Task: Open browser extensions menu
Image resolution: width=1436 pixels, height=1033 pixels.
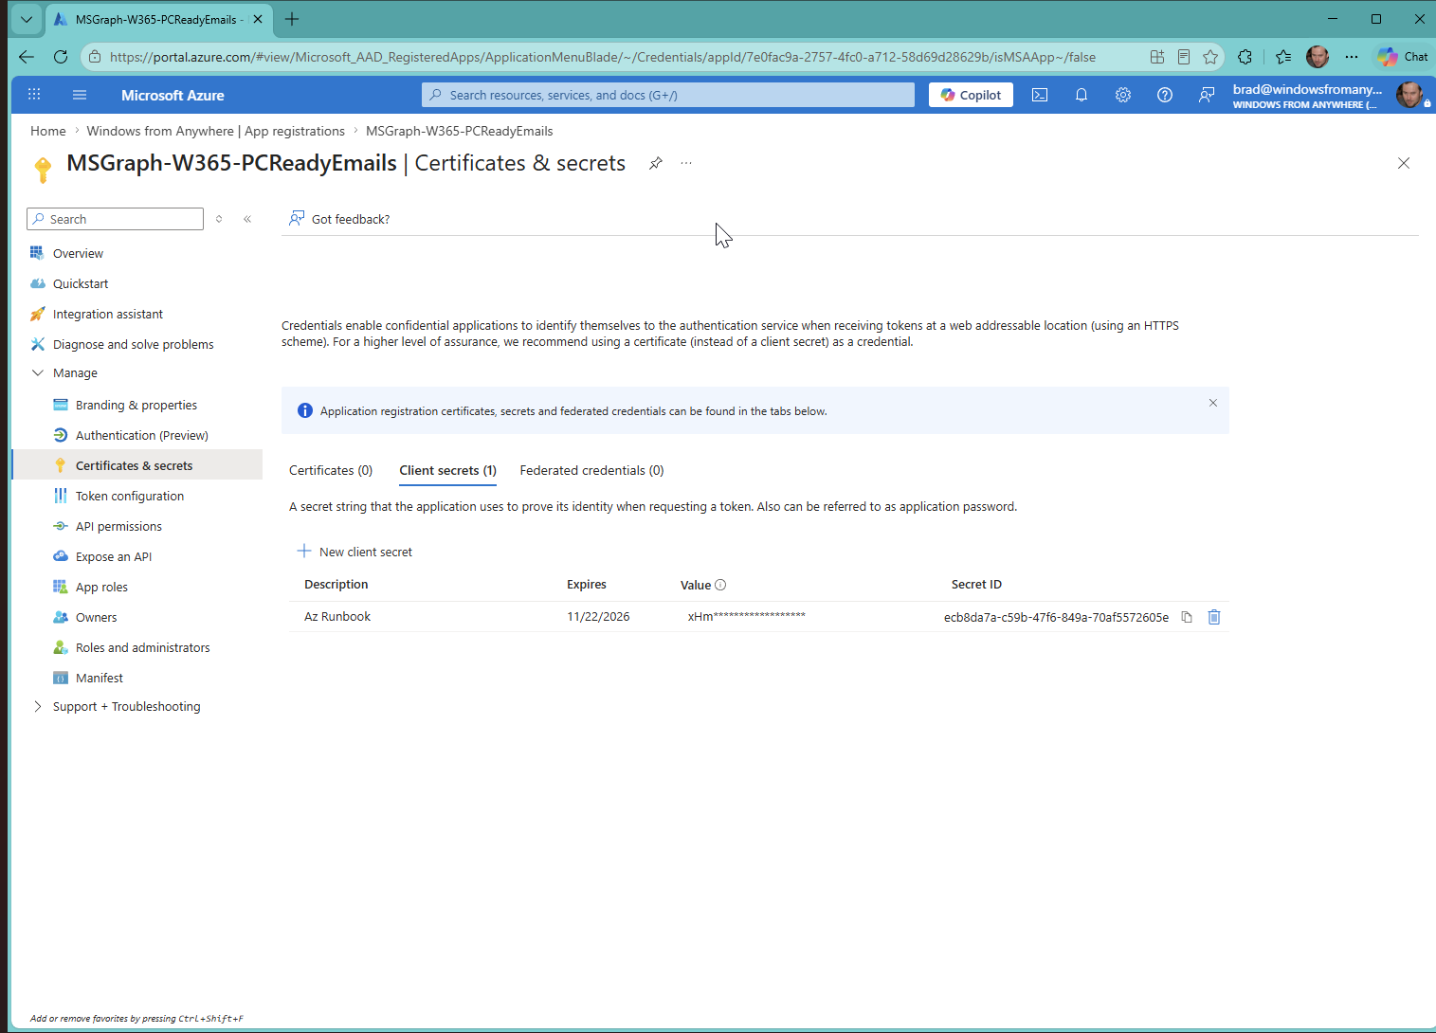Action: click(1245, 57)
